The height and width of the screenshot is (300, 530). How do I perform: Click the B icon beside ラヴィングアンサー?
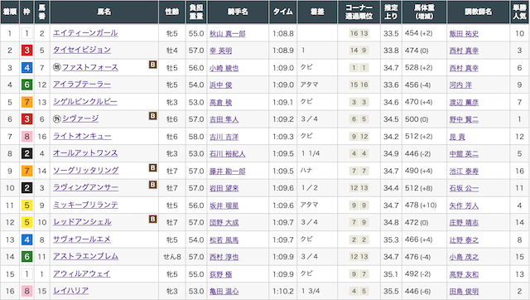(x=152, y=185)
